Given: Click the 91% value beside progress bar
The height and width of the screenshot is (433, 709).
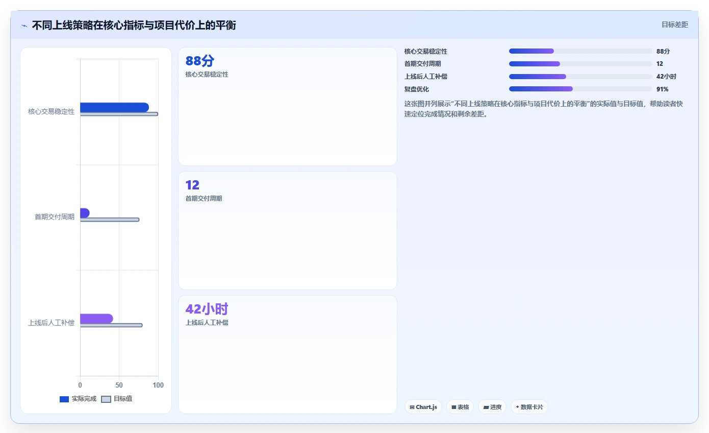Looking at the screenshot, I should (x=662, y=89).
